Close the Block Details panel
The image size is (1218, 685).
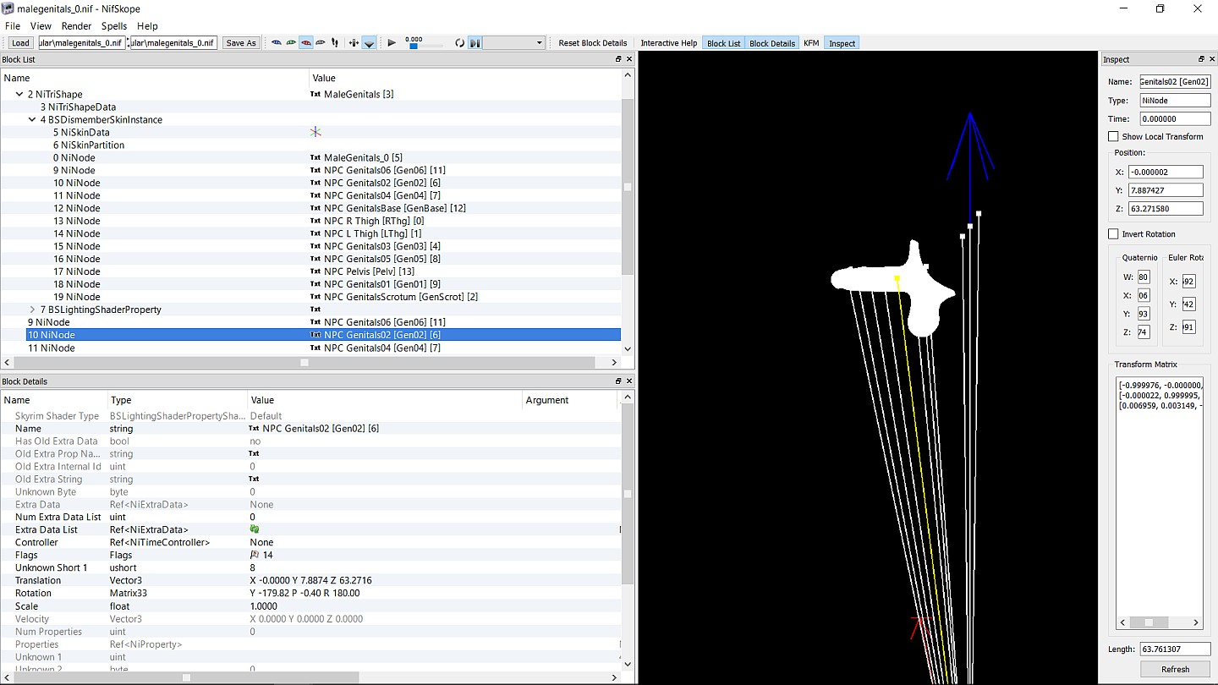click(628, 381)
